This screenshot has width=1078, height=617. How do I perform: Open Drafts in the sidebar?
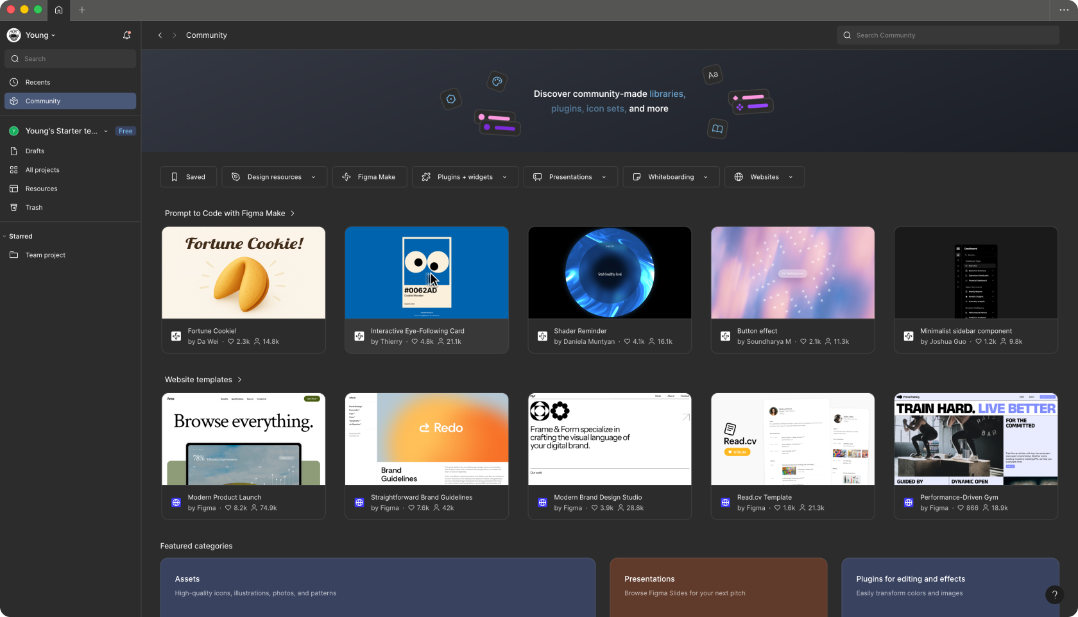point(35,151)
